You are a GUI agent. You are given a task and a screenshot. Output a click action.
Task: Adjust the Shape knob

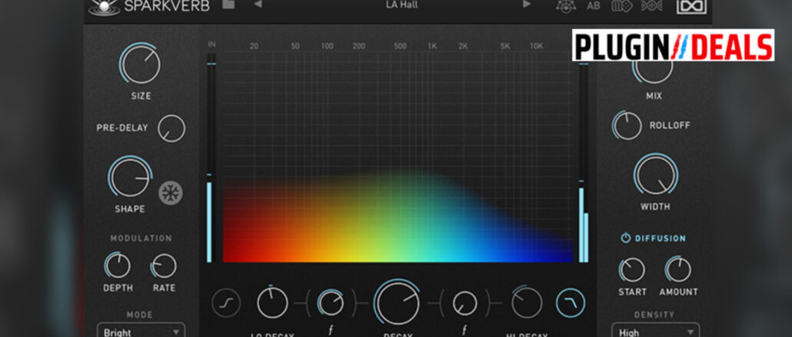[130, 178]
